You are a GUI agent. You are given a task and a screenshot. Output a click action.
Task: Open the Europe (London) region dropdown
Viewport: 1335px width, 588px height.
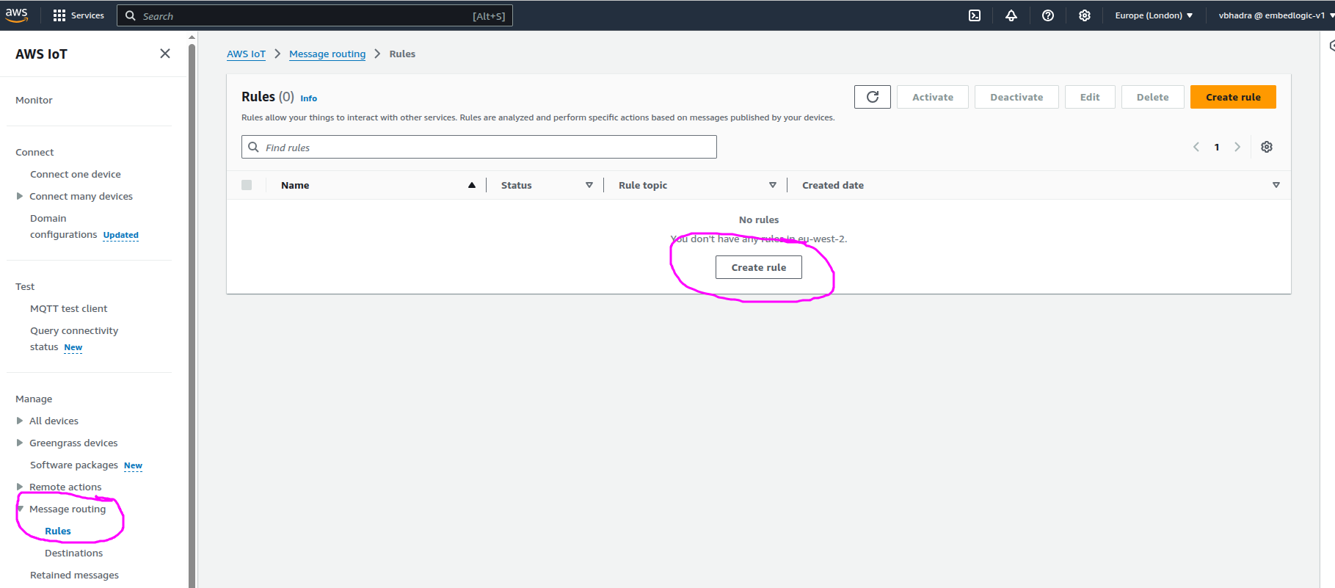point(1153,15)
